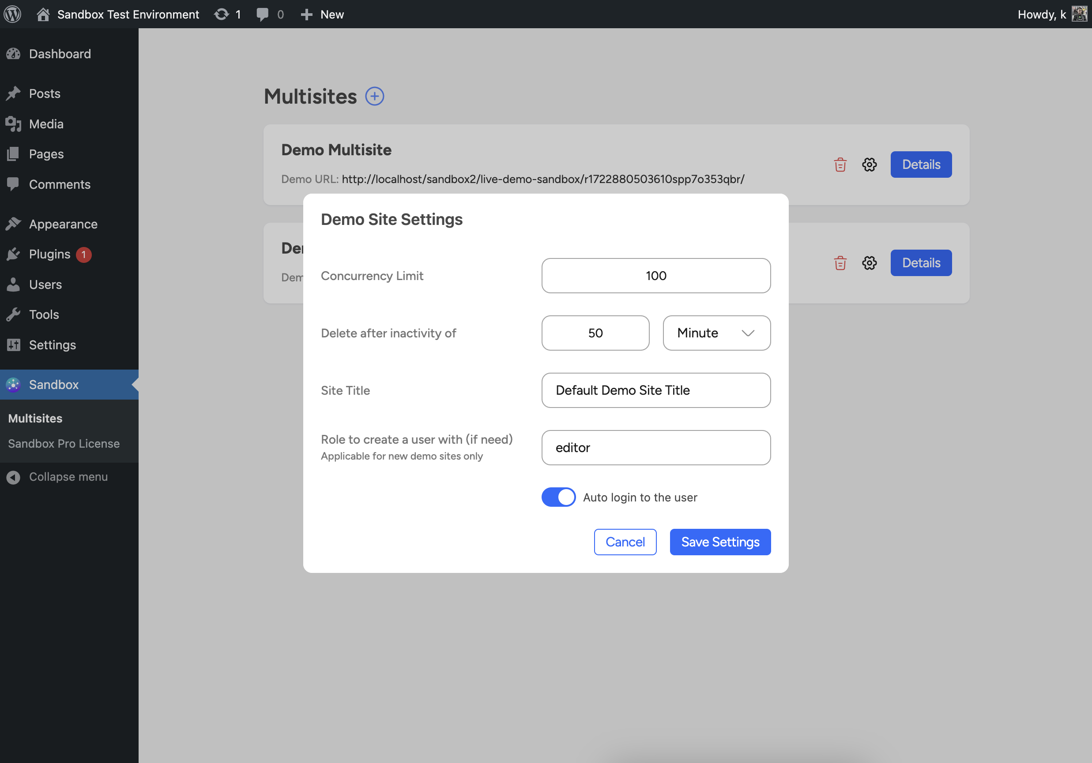Click the Demo Multisite card title

point(336,150)
